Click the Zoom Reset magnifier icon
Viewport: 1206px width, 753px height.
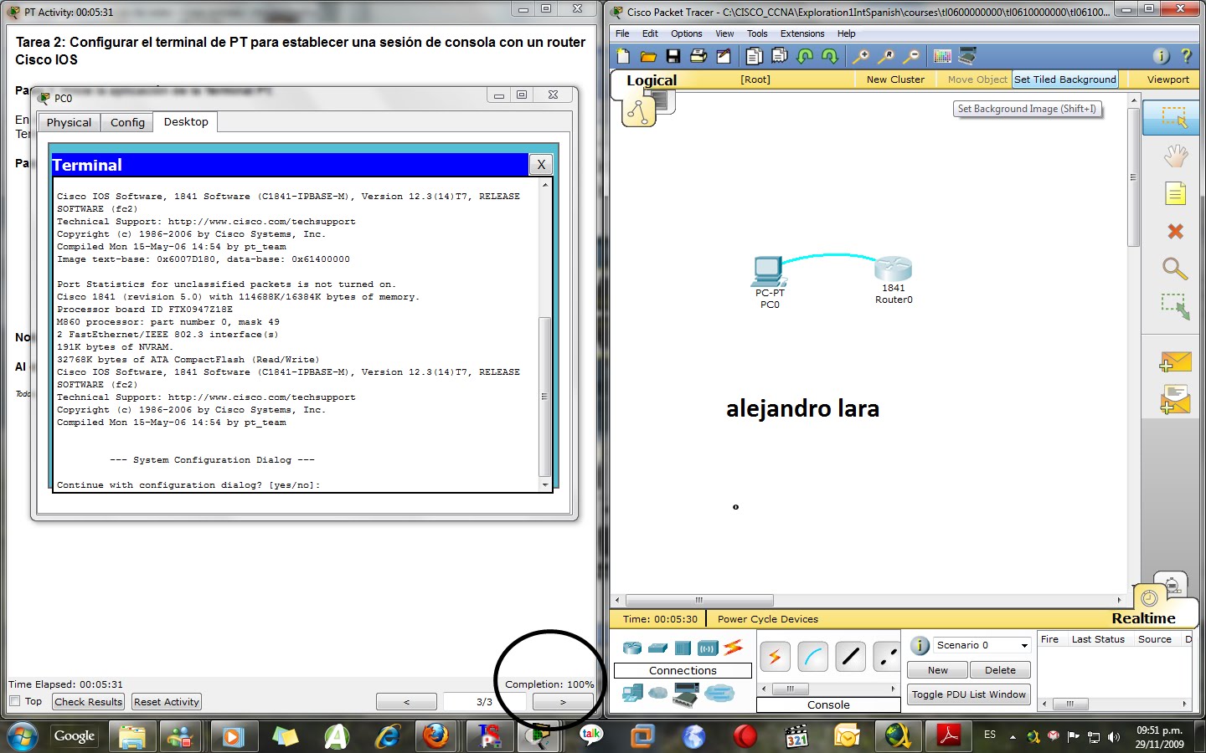886,56
